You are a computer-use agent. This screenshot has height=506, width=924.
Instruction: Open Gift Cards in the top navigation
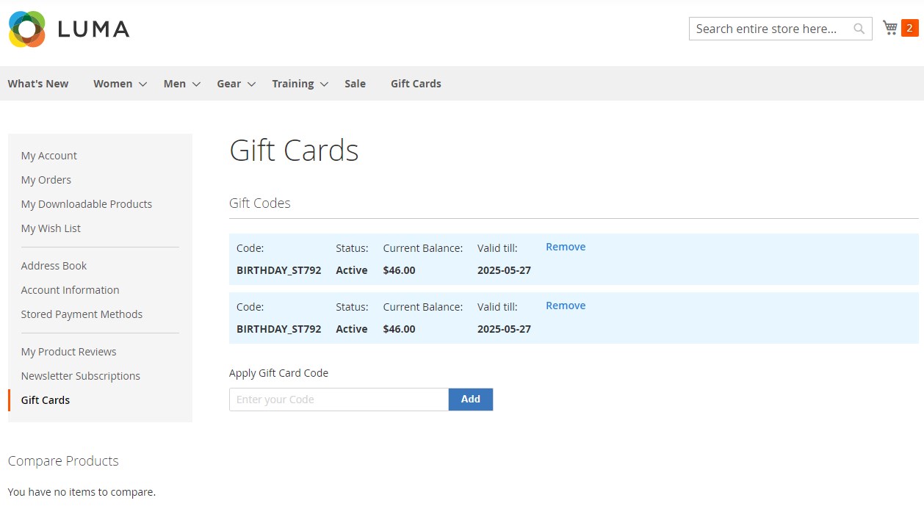[x=416, y=84]
